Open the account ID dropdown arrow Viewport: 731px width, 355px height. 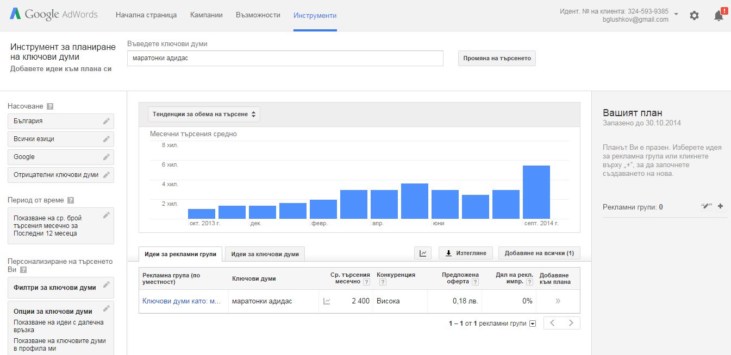coord(676,14)
